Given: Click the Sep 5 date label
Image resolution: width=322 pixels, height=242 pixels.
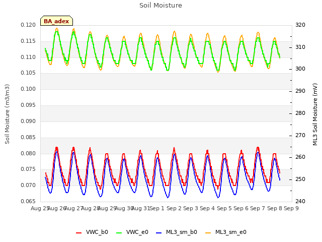Looking at the screenshot, I should [x=224, y=208].
